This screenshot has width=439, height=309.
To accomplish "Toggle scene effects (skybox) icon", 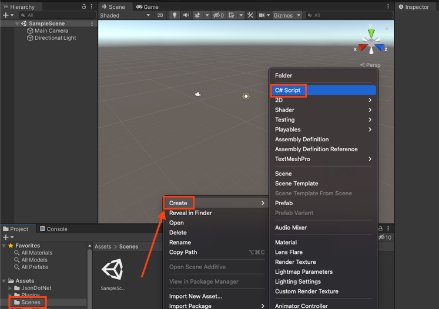I will (197, 15).
